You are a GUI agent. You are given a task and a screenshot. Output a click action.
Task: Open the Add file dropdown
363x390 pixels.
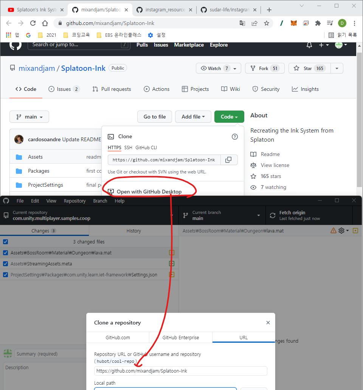point(193,117)
